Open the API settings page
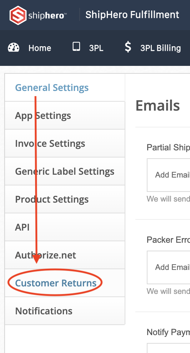Viewport: 190px width, 353px height. 65,227
